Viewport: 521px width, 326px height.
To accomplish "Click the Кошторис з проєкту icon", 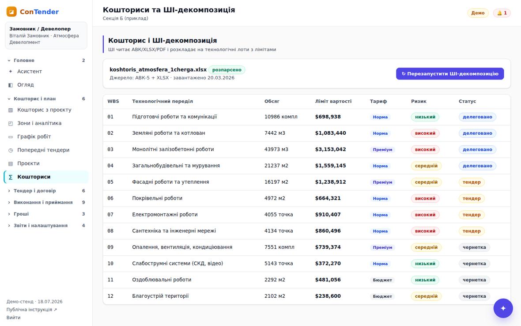I will click(x=11, y=110).
